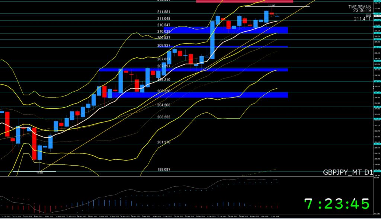Select the 199.097 price level label
This screenshot has width=381, height=219.
tap(164, 169)
